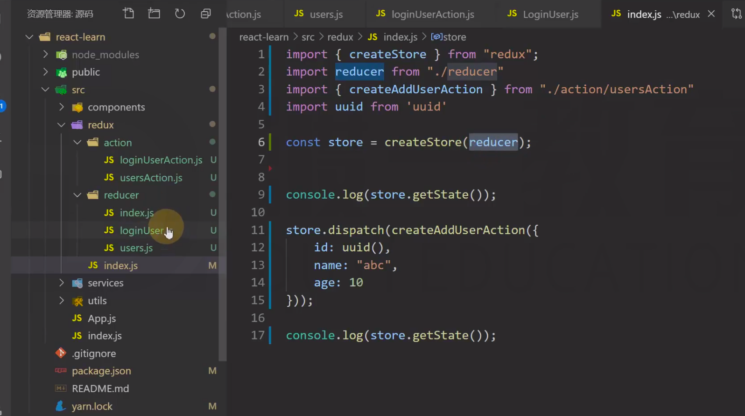Screen dimensions: 745x416
Task: Click the age: 10 property line
Action: pyautogui.click(x=338, y=283)
